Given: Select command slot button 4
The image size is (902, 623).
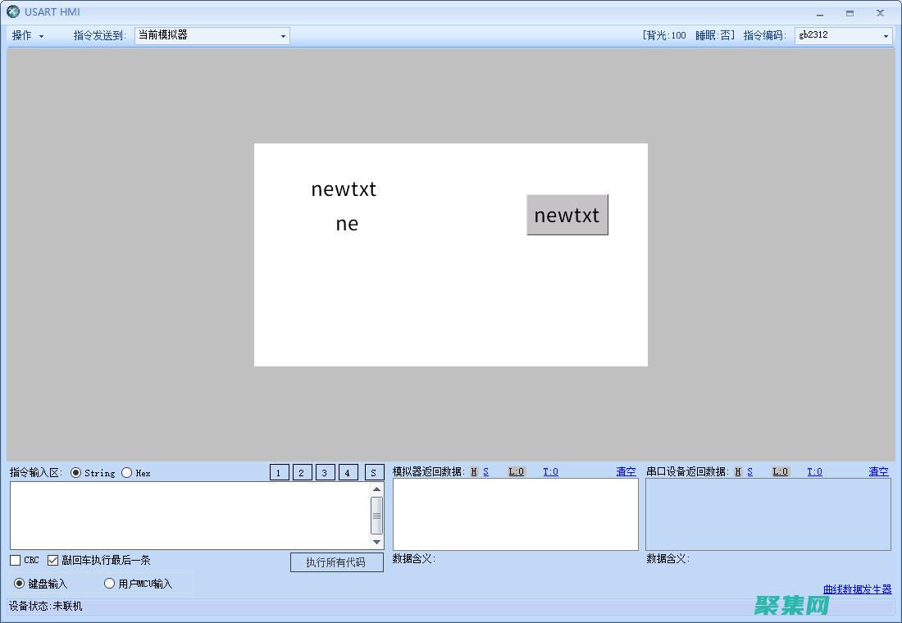Looking at the screenshot, I should coord(348,472).
